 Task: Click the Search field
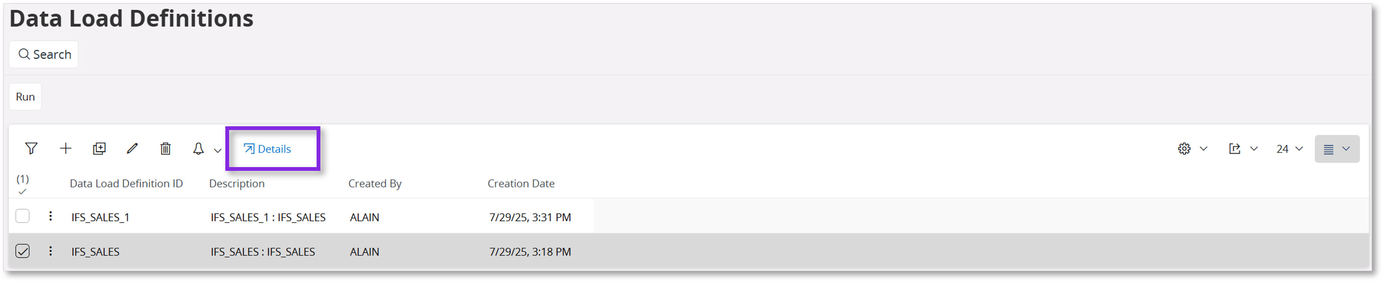[x=44, y=54]
